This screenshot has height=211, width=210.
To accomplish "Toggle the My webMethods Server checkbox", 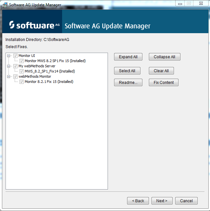I will click(15, 66).
